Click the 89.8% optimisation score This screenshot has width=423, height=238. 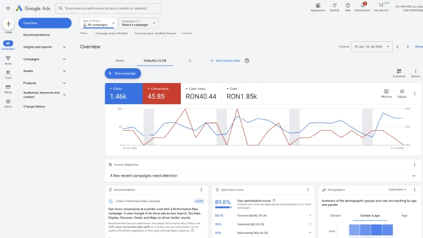pyautogui.click(x=223, y=202)
